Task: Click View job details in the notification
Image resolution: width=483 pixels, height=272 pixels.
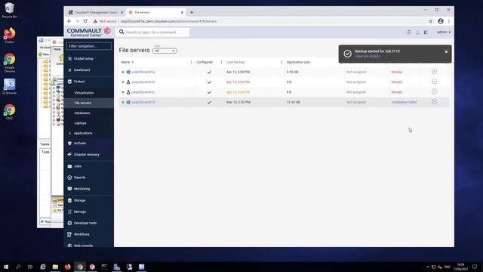Action: pyautogui.click(x=368, y=57)
